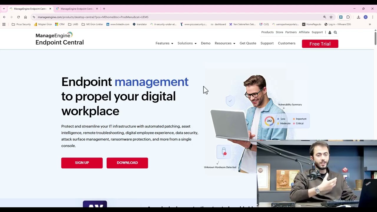Open the HomePage.do bookmark
This screenshot has height=212, width=377.
pos(312,24)
